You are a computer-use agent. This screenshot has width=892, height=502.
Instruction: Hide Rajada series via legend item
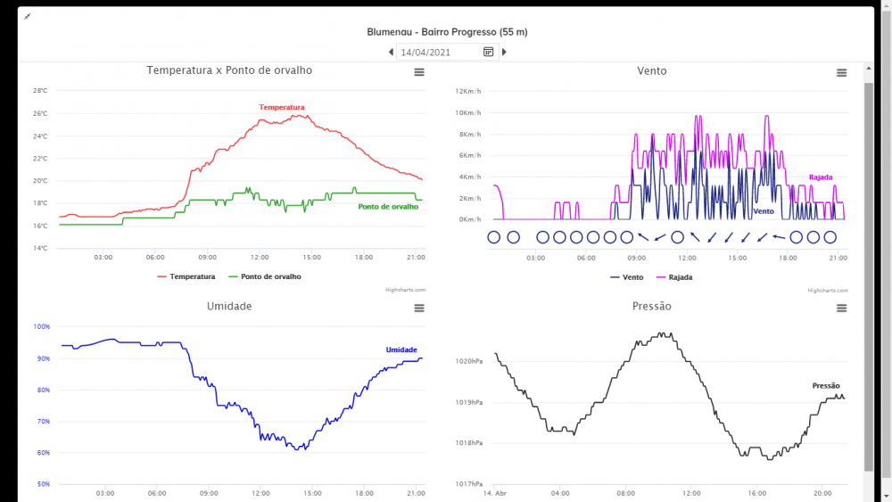tap(674, 277)
